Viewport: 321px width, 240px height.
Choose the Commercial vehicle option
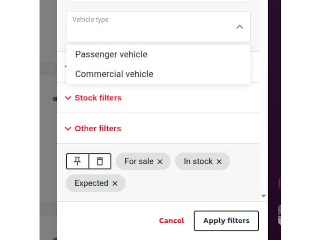pos(114,74)
